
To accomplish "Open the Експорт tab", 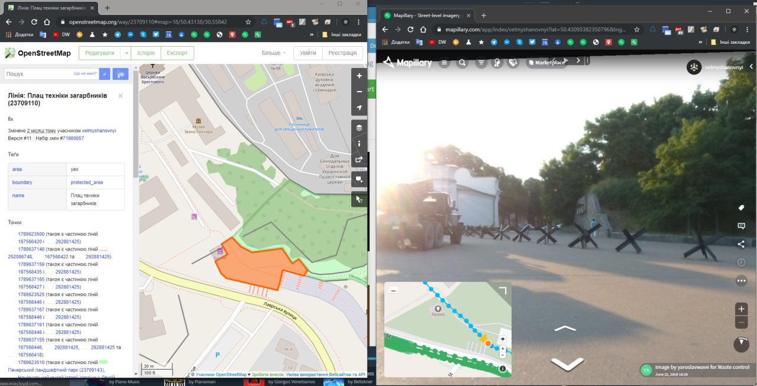I will tap(177, 53).
